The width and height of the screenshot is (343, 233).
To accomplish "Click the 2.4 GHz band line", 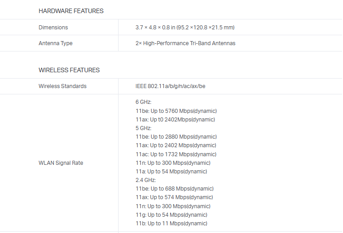I will [x=146, y=180].
